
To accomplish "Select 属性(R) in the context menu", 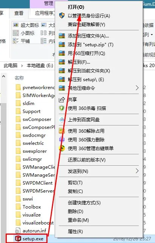I will coord(75,232).
